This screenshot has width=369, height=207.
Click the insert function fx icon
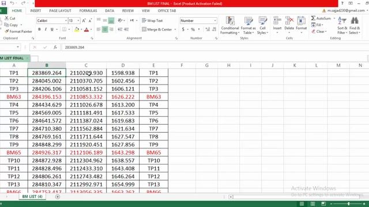(55, 47)
